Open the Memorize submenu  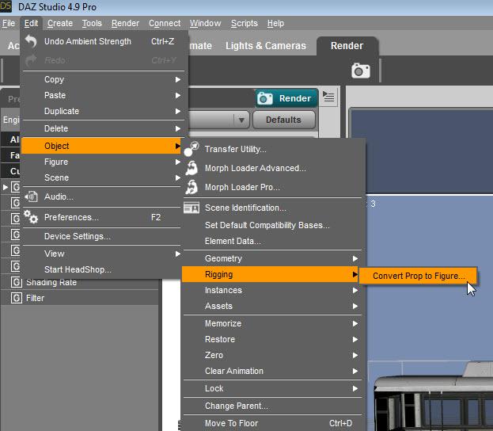coord(272,323)
